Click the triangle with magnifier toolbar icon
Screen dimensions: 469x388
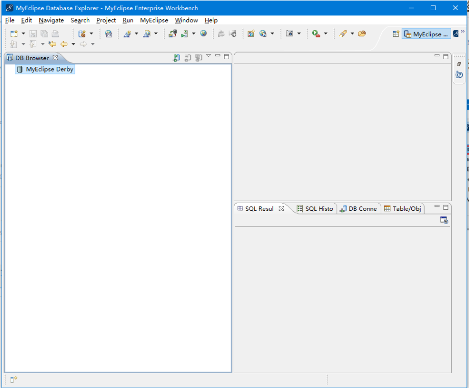point(146,34)
